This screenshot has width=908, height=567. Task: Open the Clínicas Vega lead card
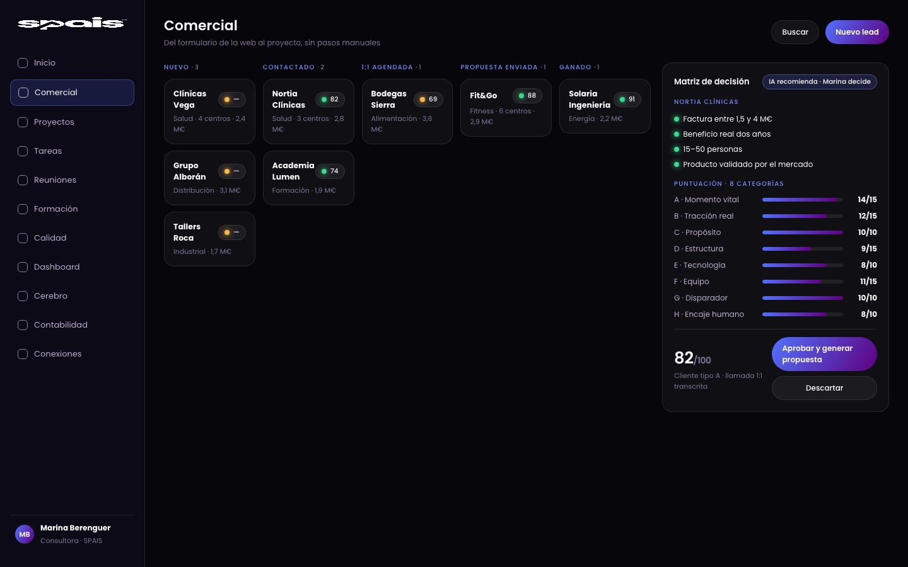(209, 112)
